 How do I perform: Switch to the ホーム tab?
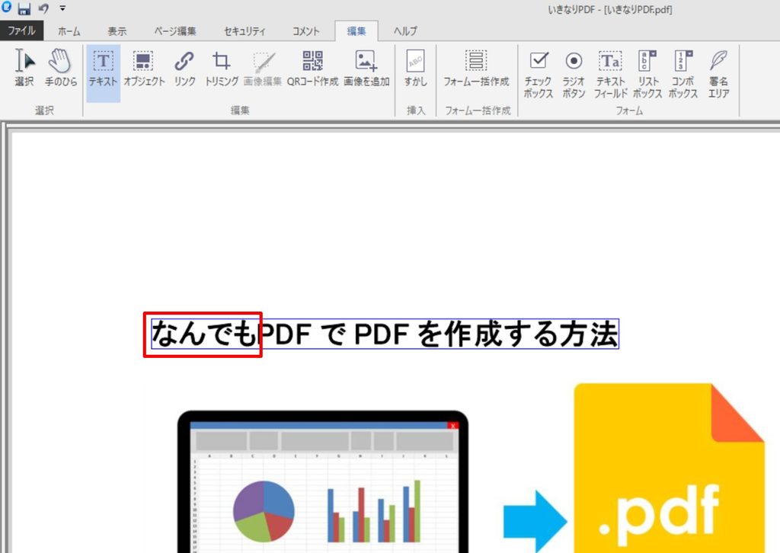tap(69, 30)
